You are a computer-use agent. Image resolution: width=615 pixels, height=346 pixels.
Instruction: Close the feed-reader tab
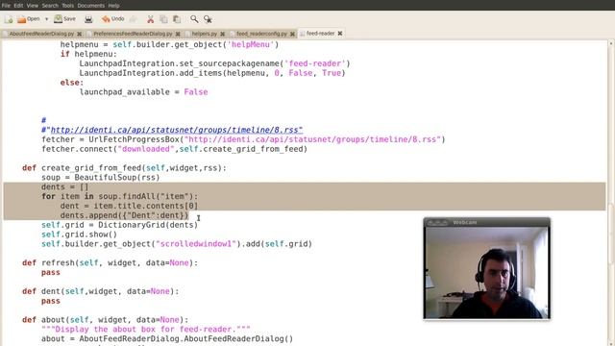[x=340, y=34]
